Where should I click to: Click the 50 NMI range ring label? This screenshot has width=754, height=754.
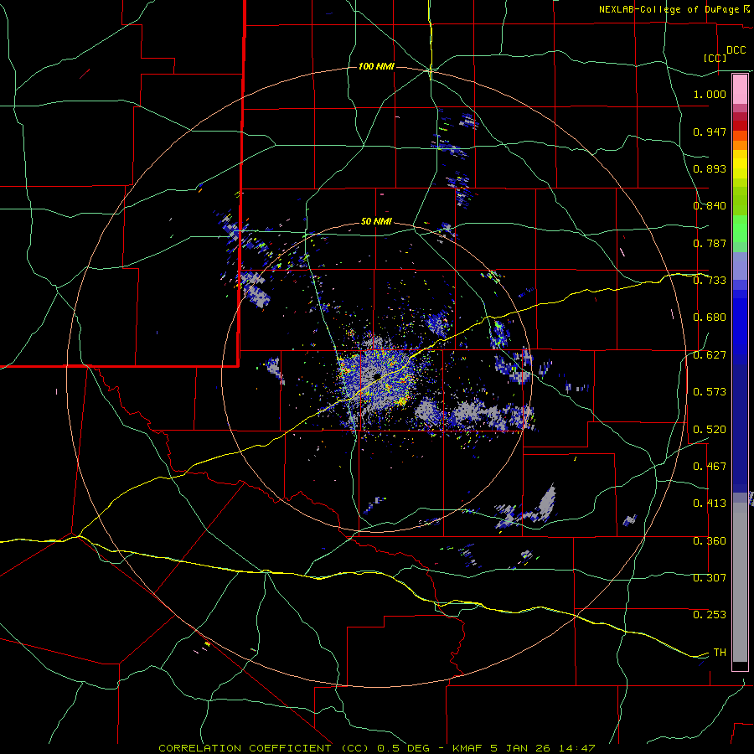(x=376, y=221)
